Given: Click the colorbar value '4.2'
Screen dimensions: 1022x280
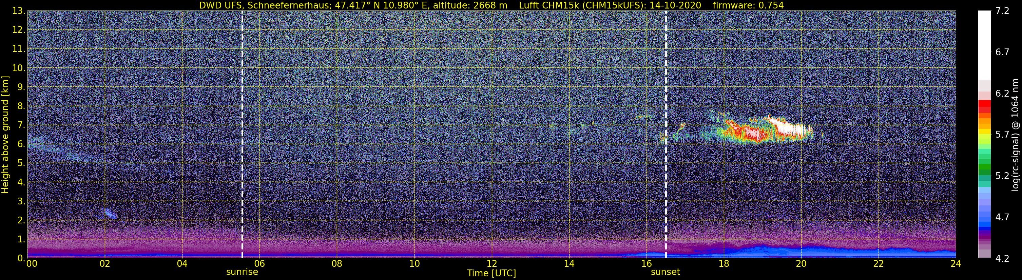Looking at the screenshot, I should click(x=1002, y=259).
